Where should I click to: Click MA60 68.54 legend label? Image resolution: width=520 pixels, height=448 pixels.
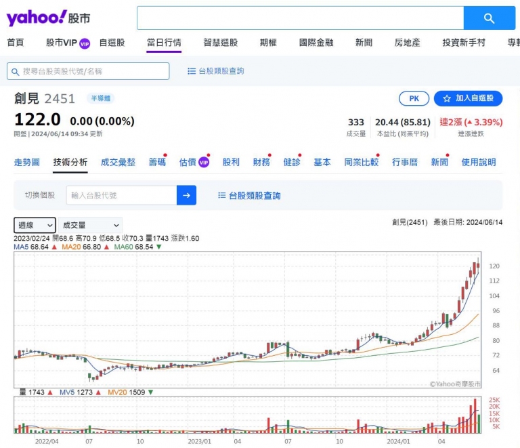133,247
